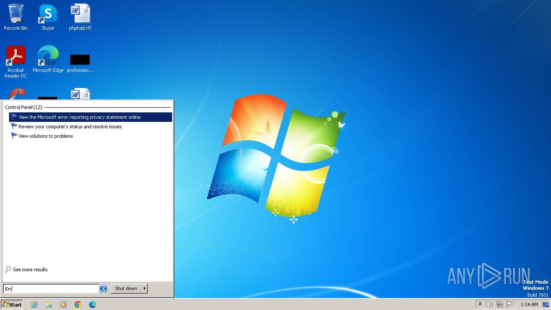
Task: Select the phphad.rtf document icon
Action: [80, 17]
